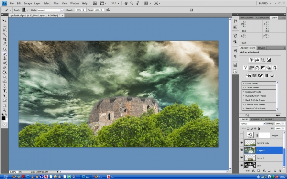Open the layer blend mode dropdown

click(x=253, y=124)
